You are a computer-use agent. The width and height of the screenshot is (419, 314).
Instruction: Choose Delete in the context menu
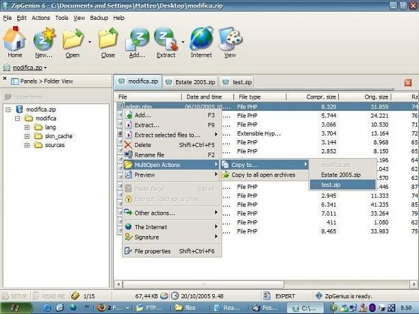(172, 145)
